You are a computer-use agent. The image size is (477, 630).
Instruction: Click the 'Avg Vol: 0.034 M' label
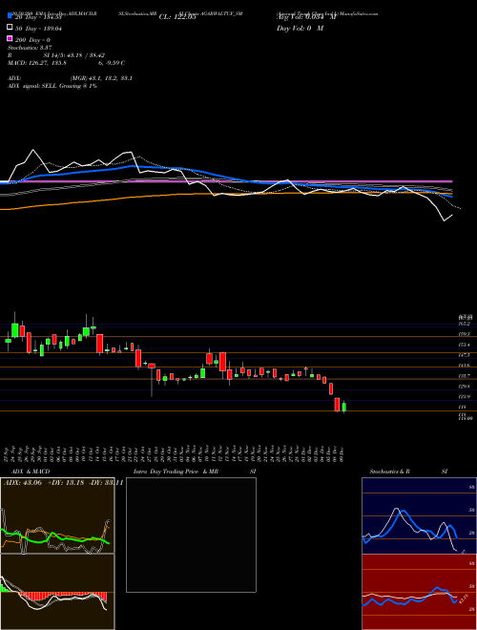tap(306, 17)
